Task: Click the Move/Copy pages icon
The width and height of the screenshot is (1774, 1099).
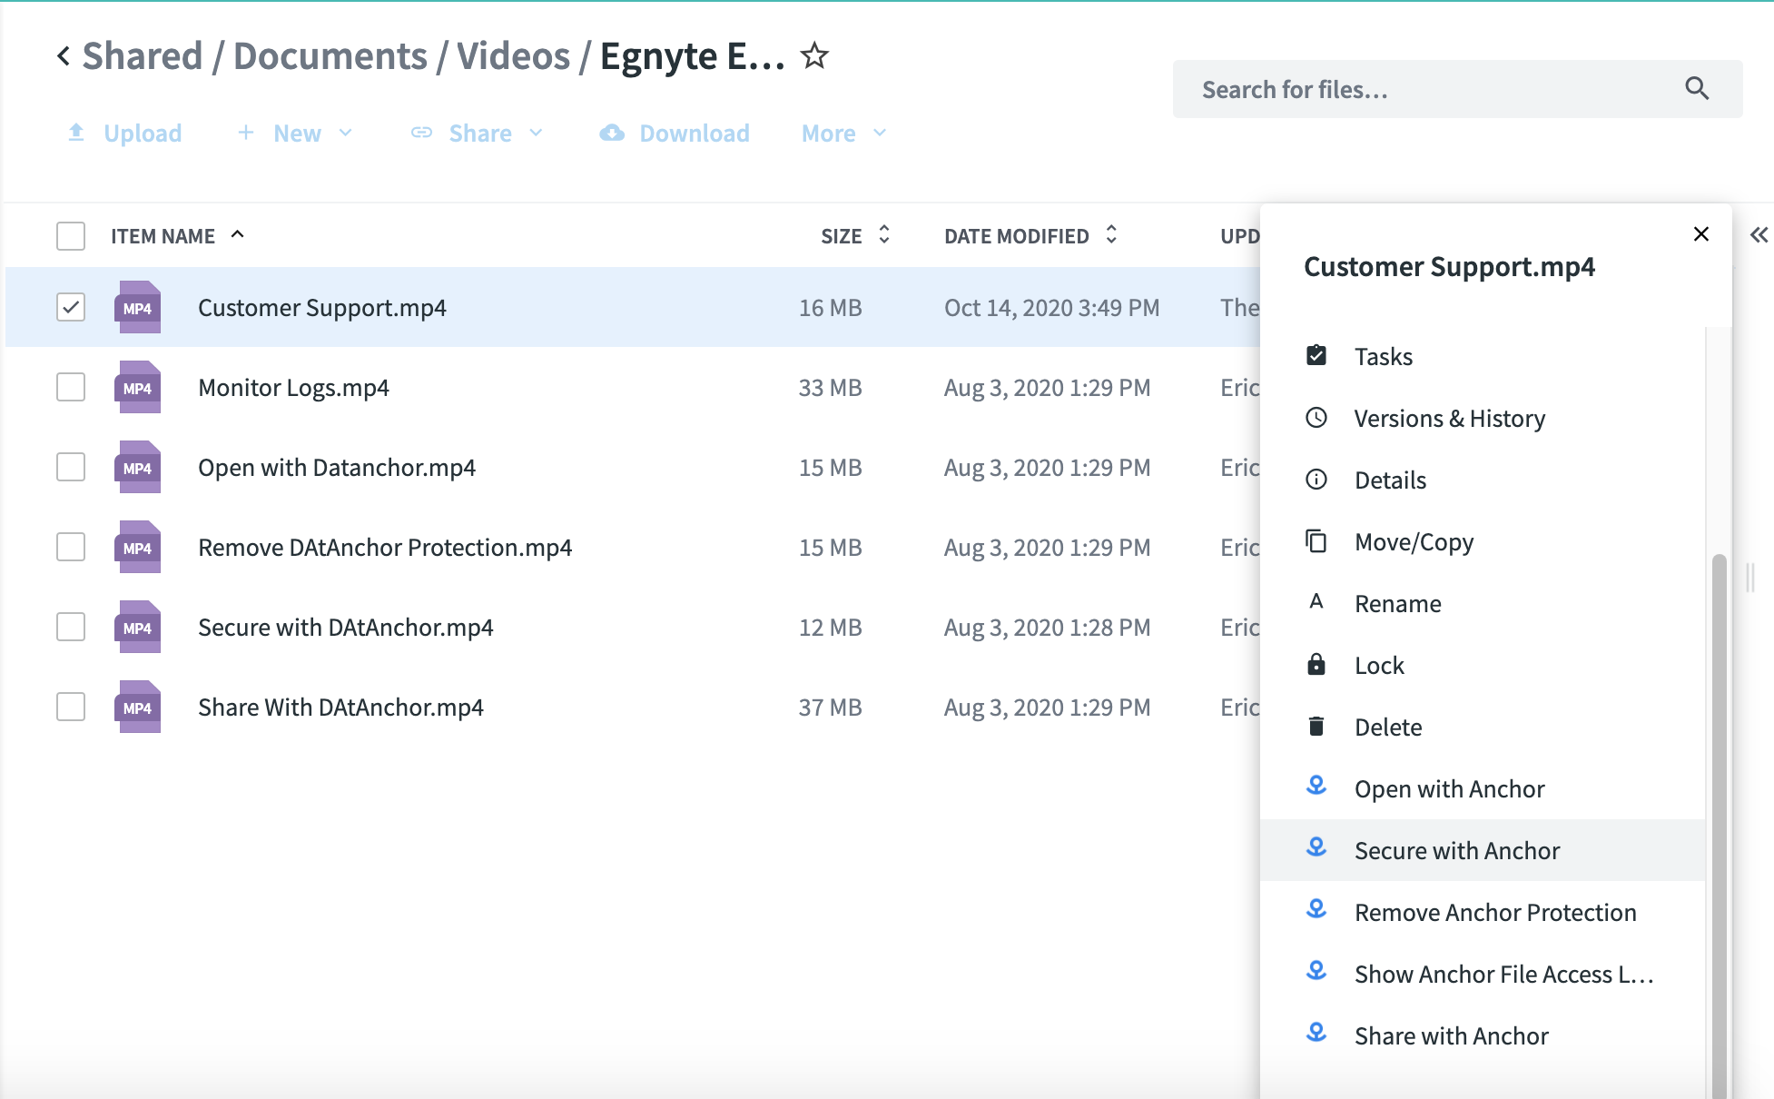Action: coord(1316,541)
